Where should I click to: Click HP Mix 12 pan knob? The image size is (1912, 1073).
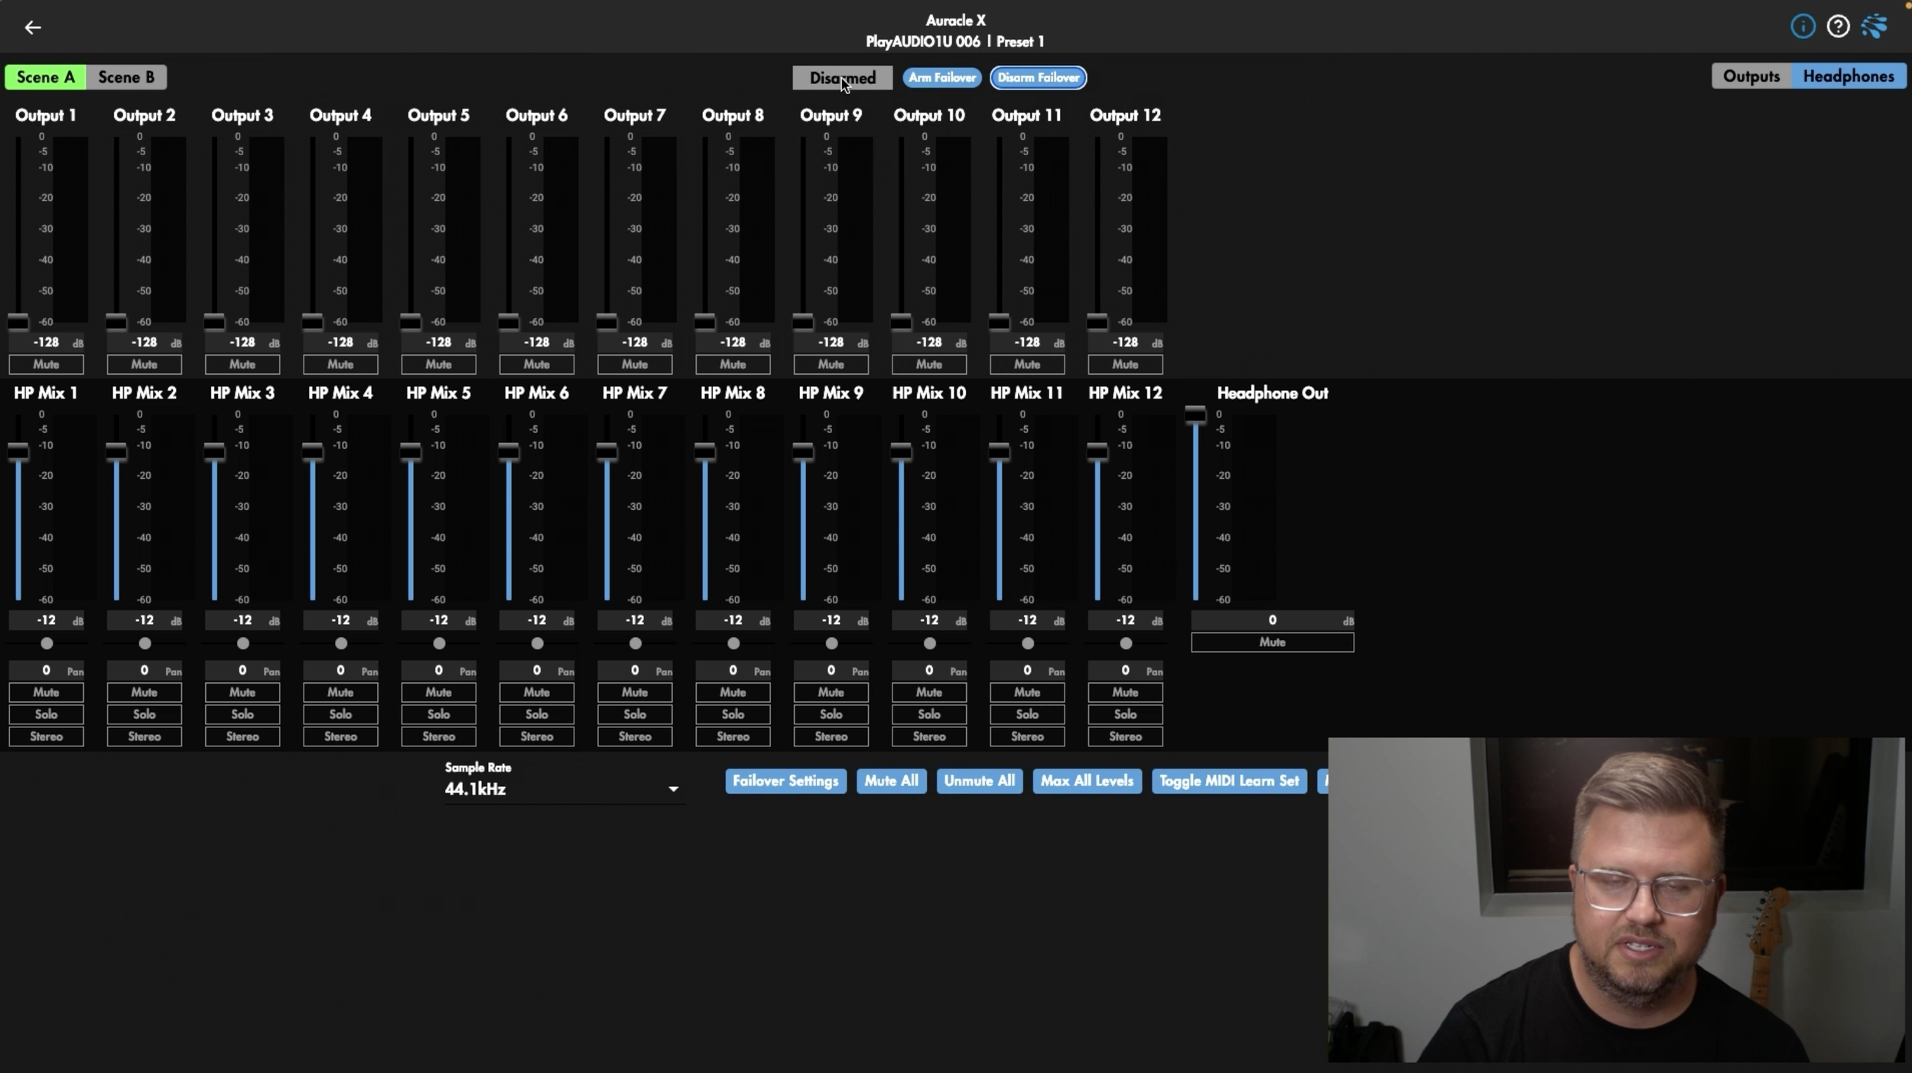pos(1125,643)
